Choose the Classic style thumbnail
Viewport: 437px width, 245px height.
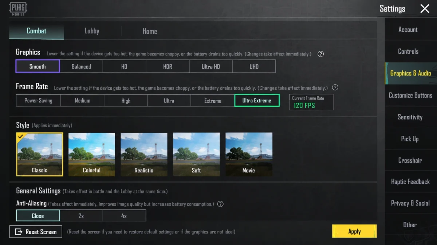[40, 154]
